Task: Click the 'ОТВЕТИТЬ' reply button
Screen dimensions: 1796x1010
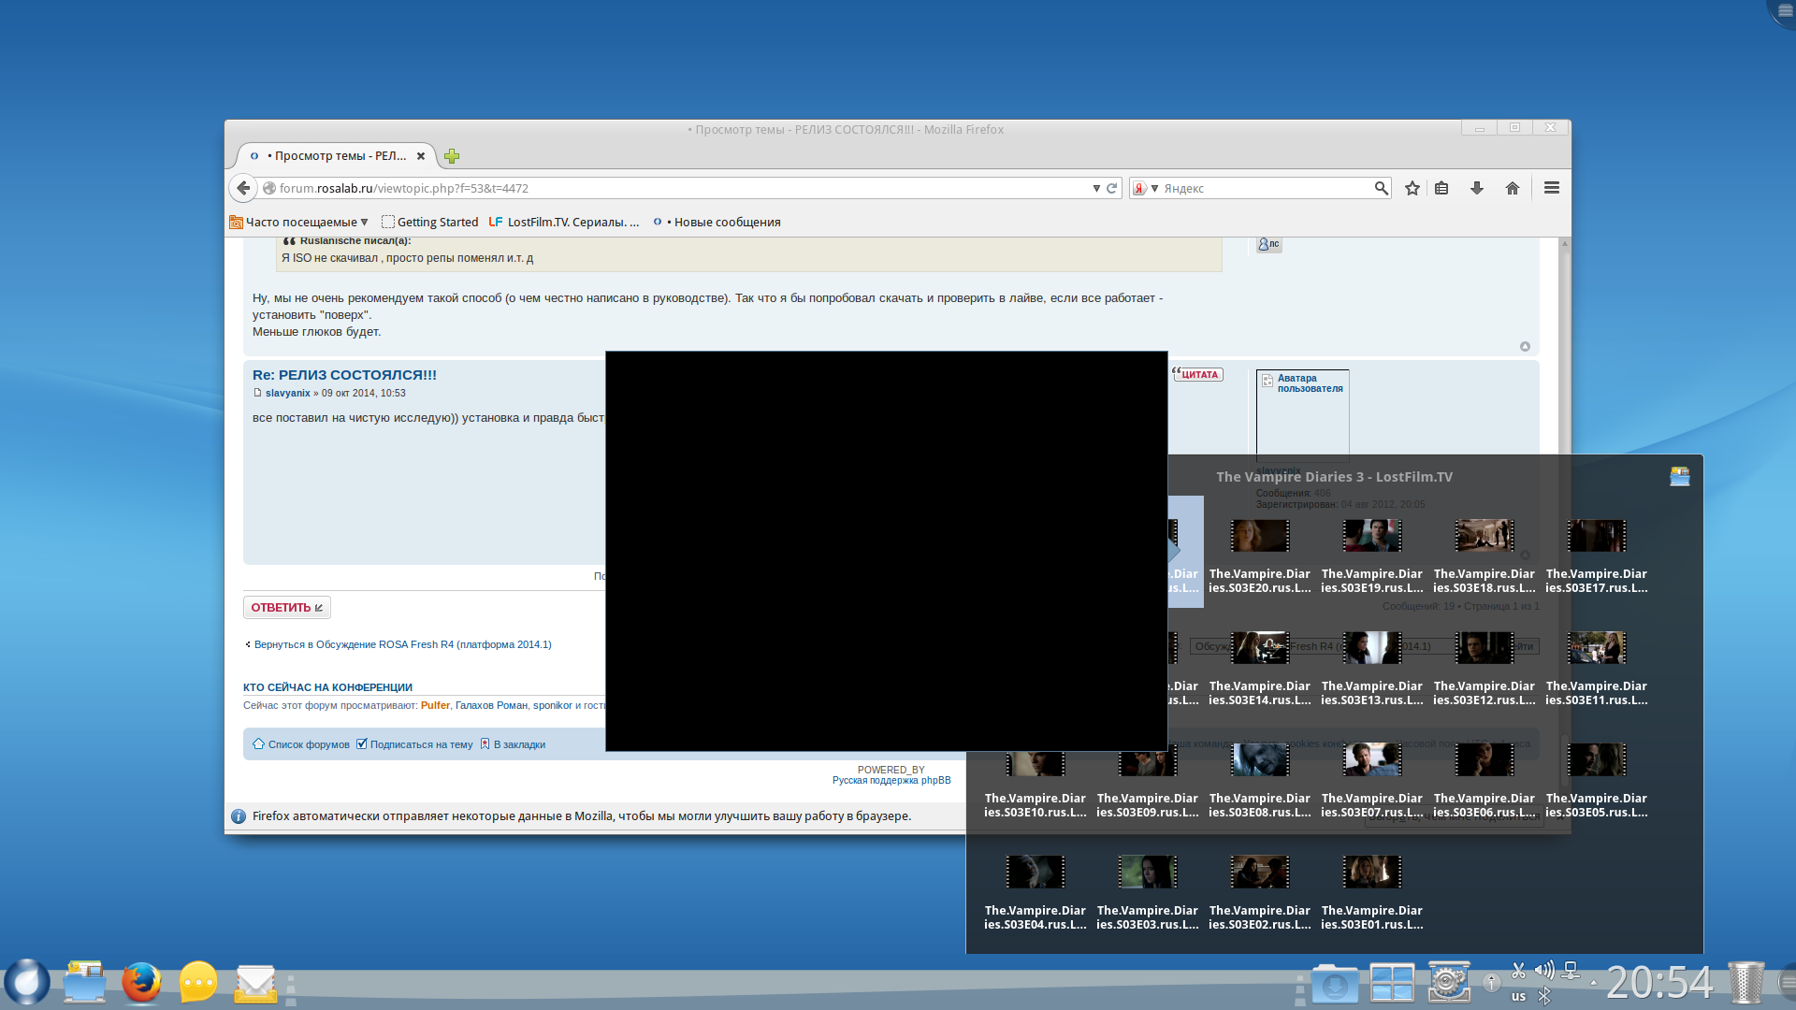Action: (x=286, y=608)
